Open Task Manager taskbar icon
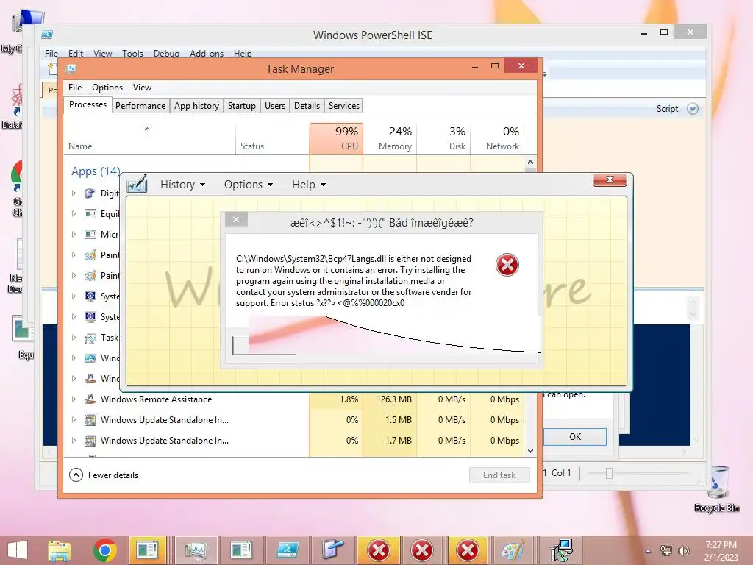Image resolution: width=753 pixels, height=565 pixels. tap(196, 550)
